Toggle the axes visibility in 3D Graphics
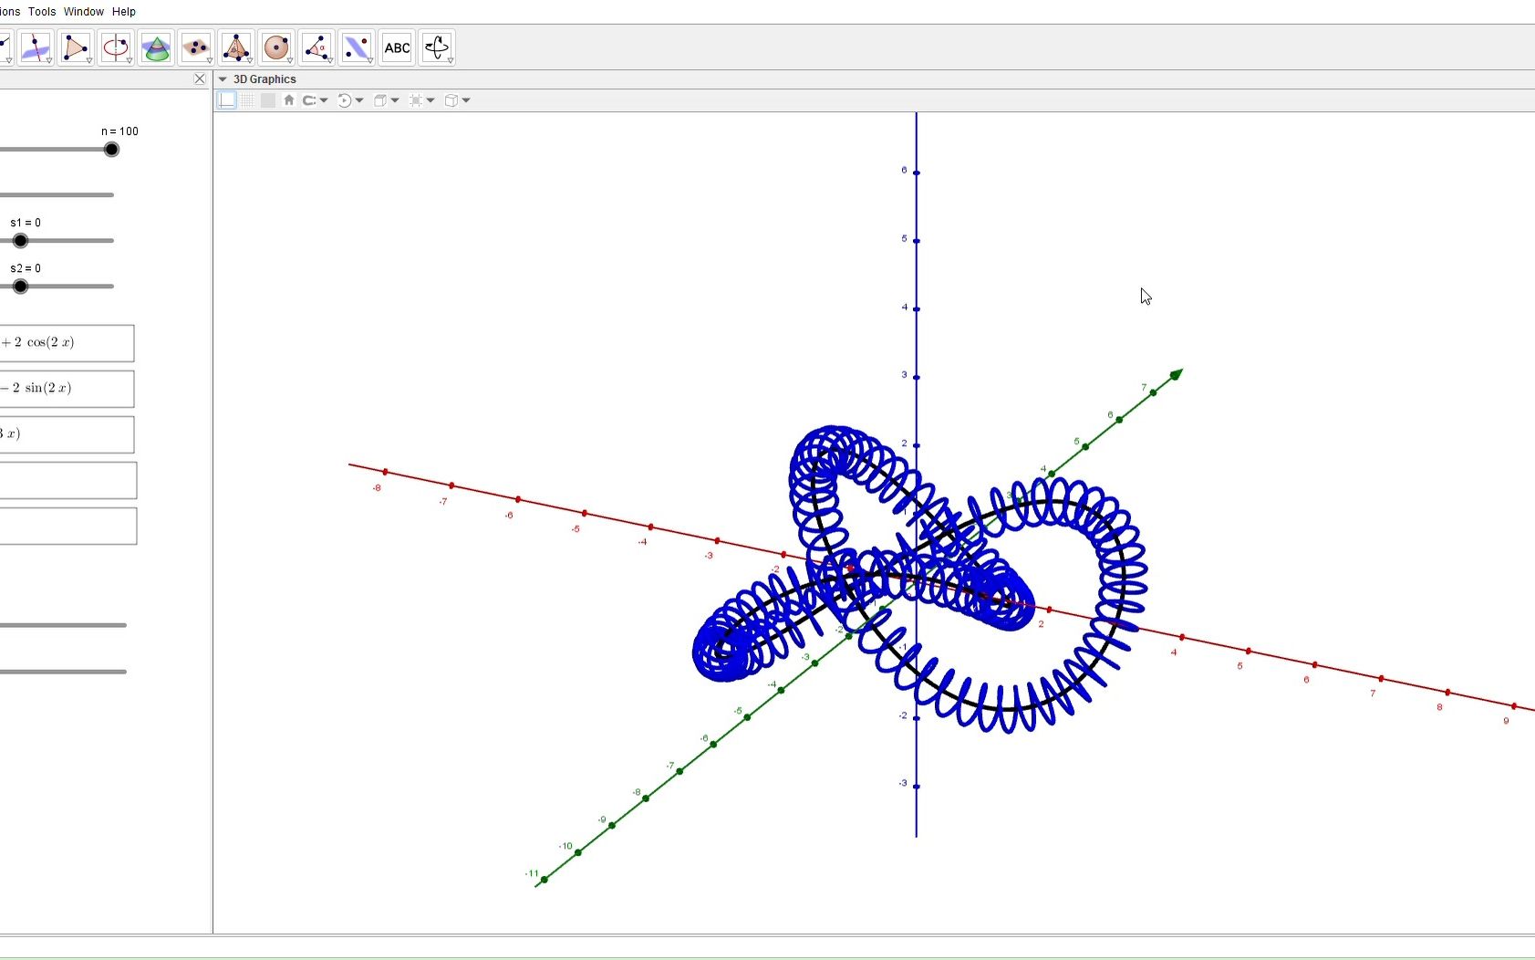 225,100
